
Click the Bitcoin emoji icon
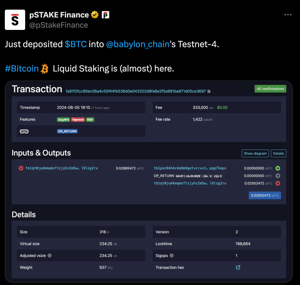click(44, 69)
